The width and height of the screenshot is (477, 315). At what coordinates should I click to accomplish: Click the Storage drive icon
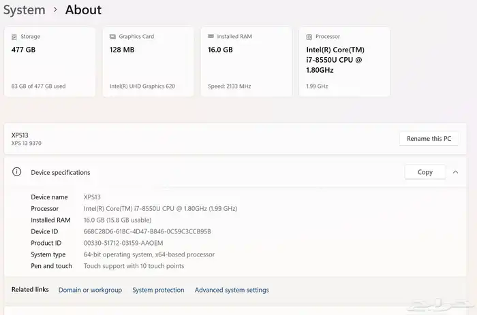point(15,37)
